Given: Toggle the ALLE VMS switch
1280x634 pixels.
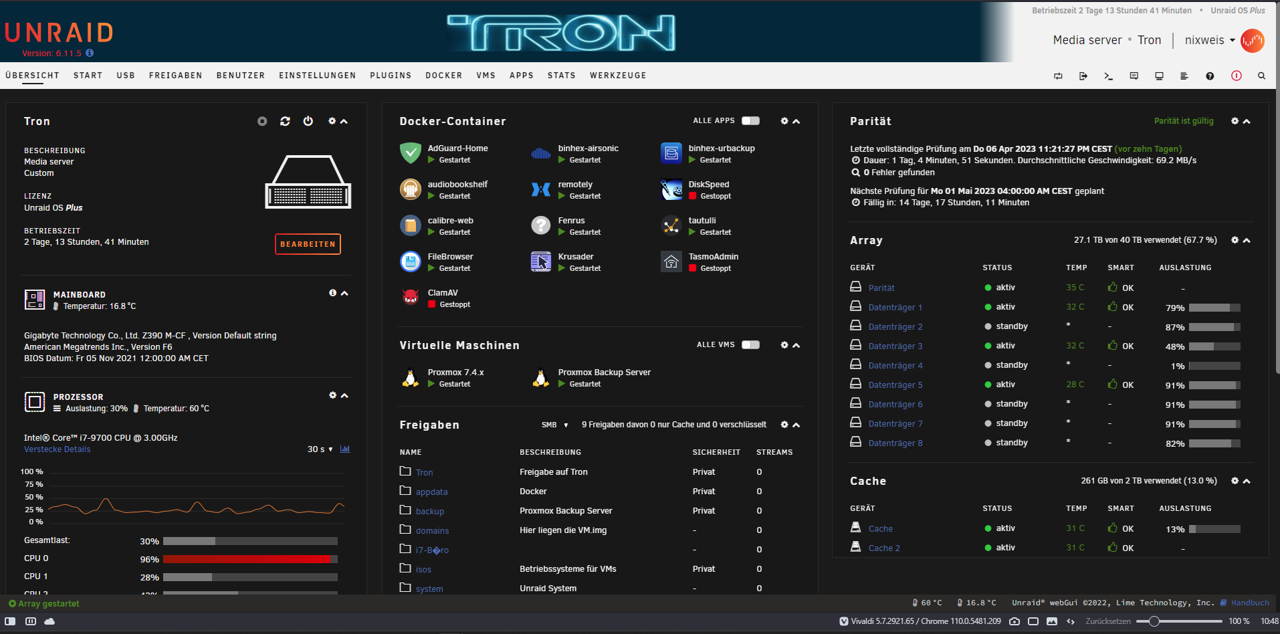Looking at the screenshot, I should 750,344.
